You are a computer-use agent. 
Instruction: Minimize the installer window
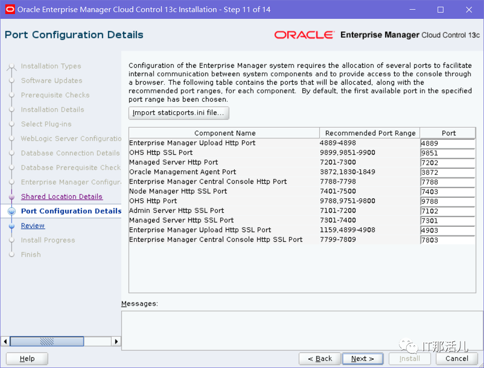pos(413,10)
